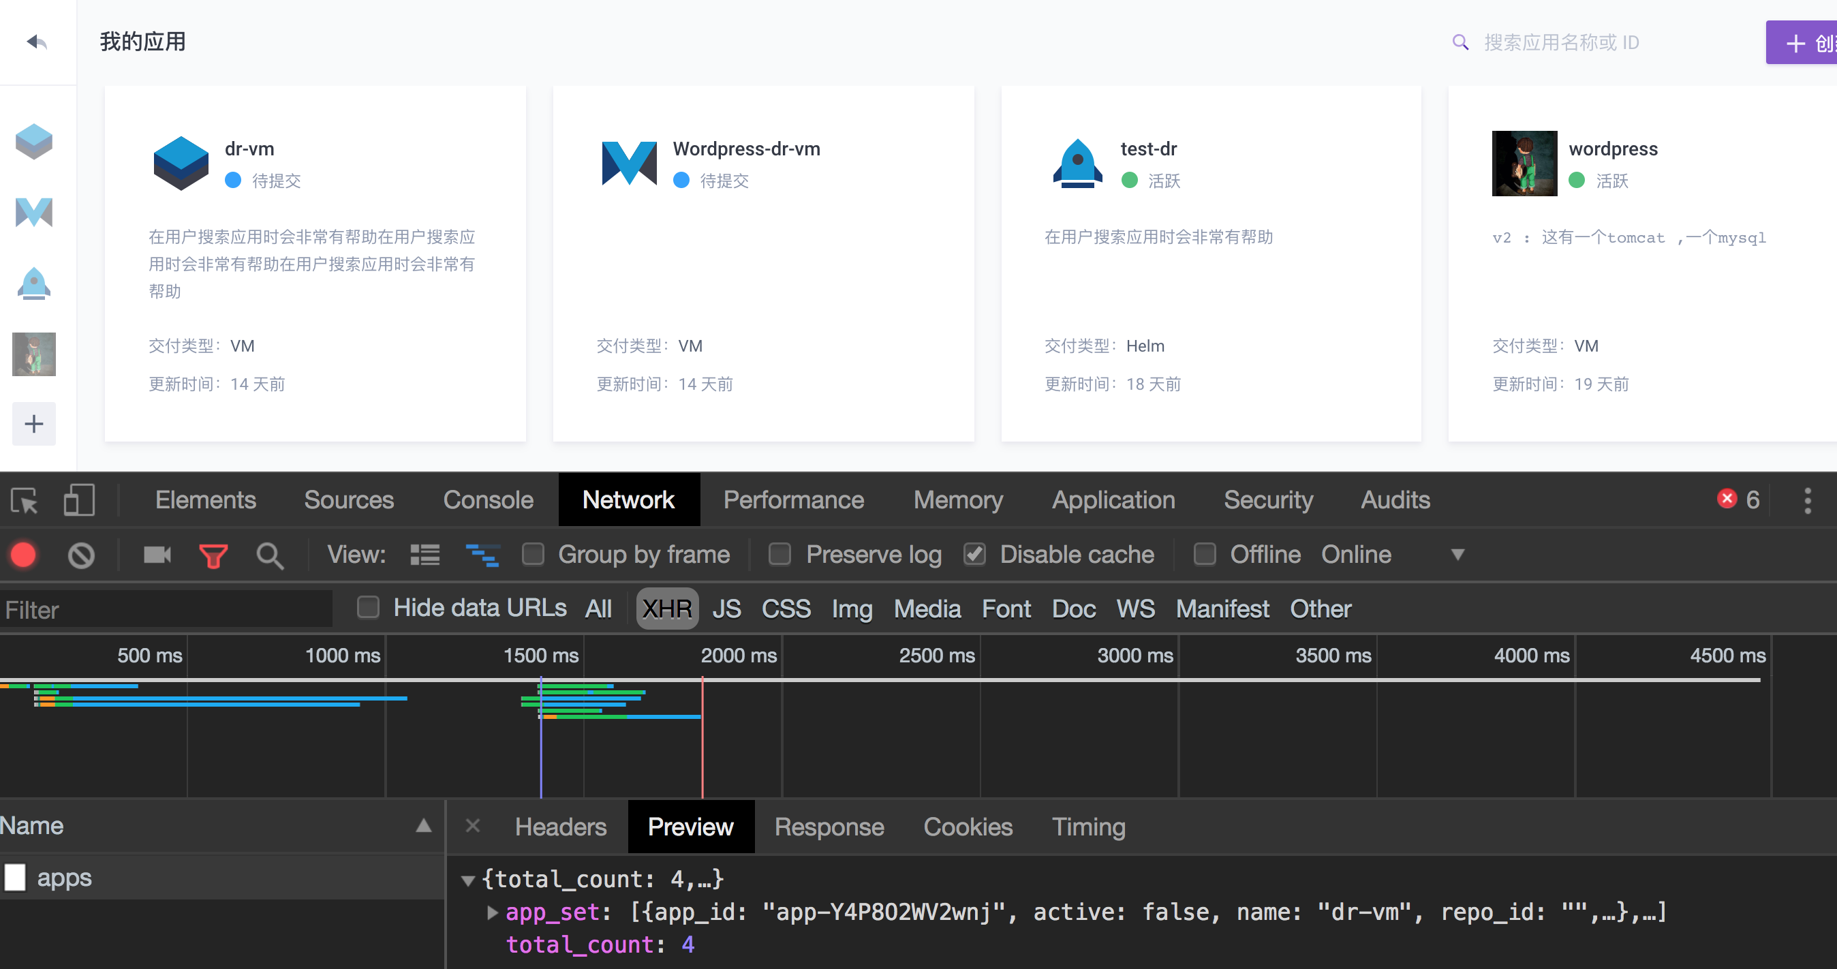Search network requests with the magnifier icon
This screenshot has height=969, width=1837.
(x=271, y=555)
